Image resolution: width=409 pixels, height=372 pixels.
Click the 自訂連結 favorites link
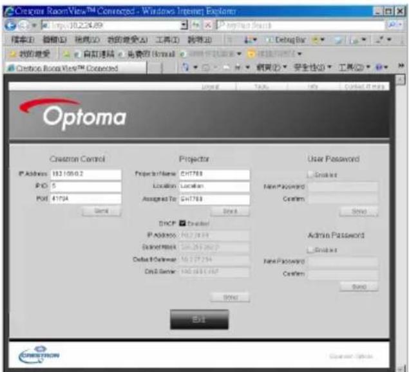point(95,54)
